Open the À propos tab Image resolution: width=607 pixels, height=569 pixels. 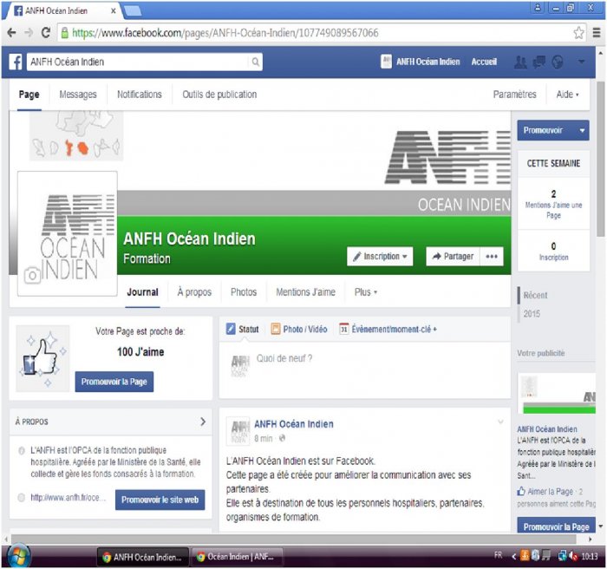(194, 292)
